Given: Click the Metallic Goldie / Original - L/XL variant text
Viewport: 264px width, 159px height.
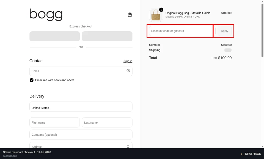Looking at the screenshot, I should 182,17.
